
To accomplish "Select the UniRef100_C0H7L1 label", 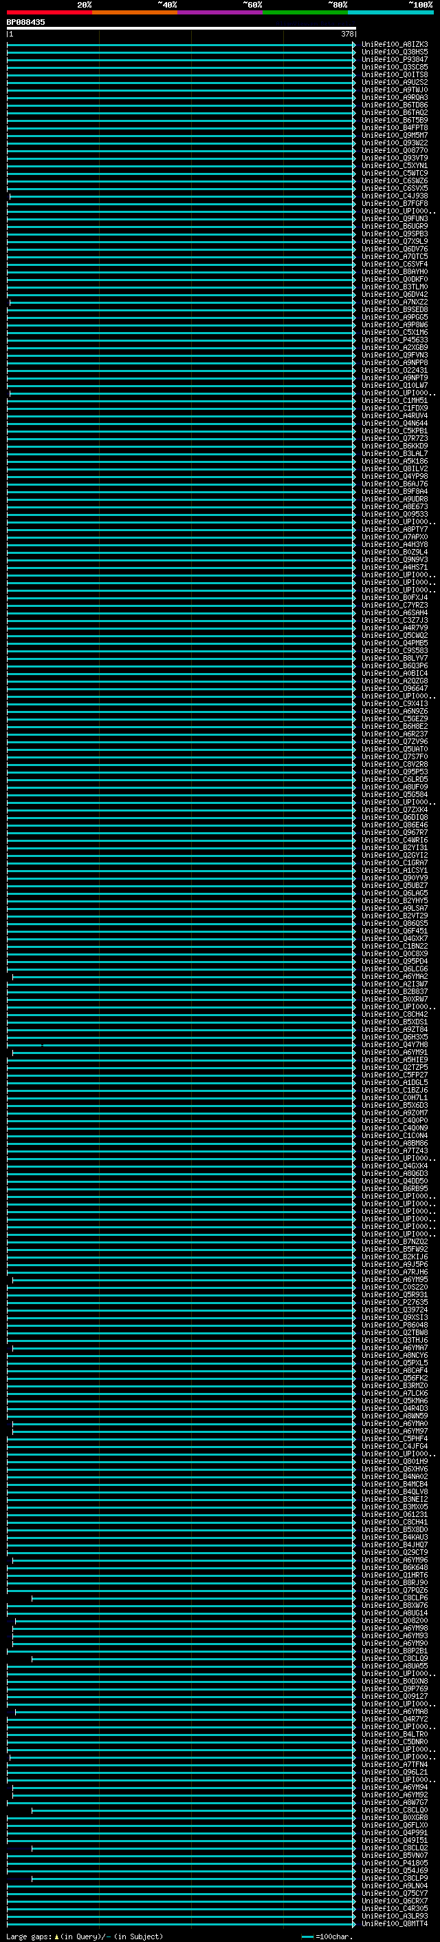I will click(x=395, y=1097).
